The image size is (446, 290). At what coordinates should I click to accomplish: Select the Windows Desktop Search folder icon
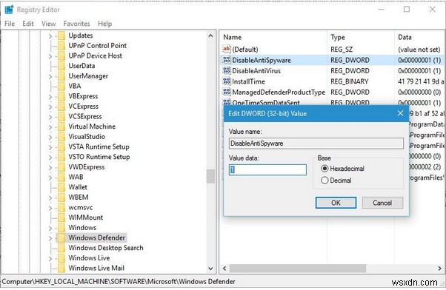pos(61,248)
